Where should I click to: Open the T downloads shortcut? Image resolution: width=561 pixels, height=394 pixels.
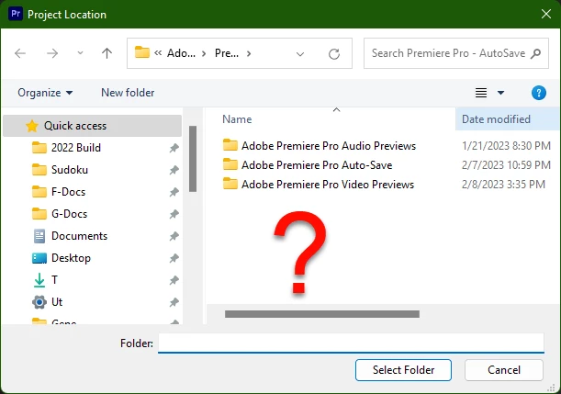(x=54, y=280)
